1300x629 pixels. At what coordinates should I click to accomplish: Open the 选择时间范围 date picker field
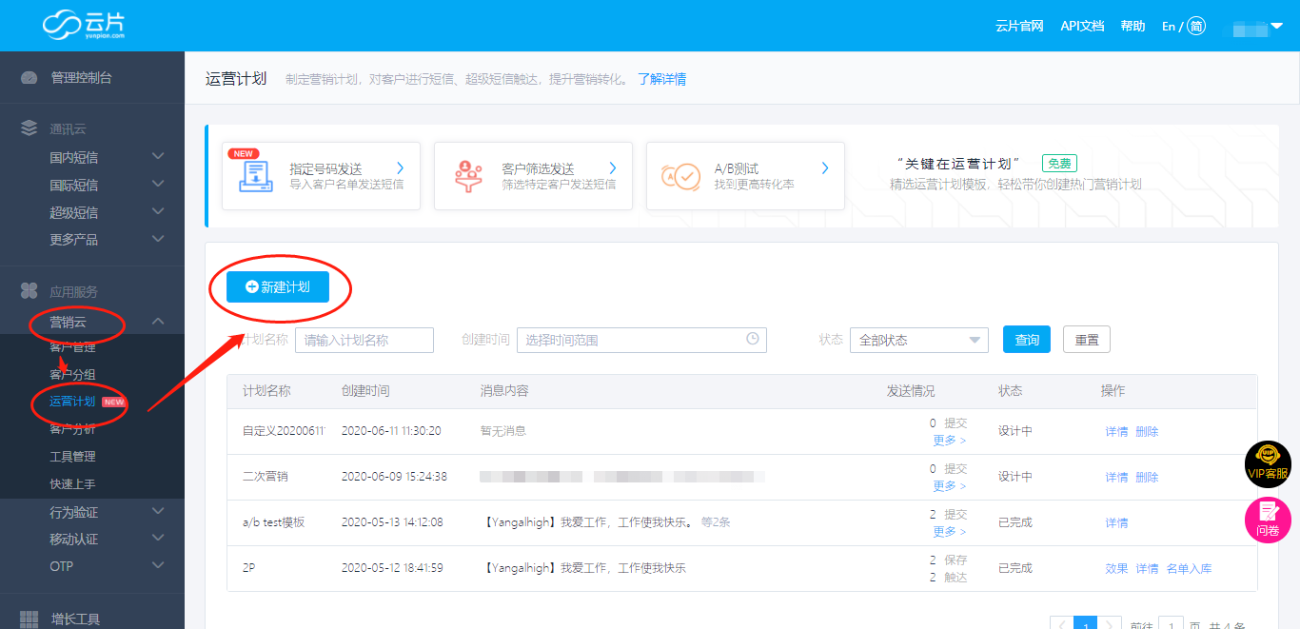(x=641, y=340)
